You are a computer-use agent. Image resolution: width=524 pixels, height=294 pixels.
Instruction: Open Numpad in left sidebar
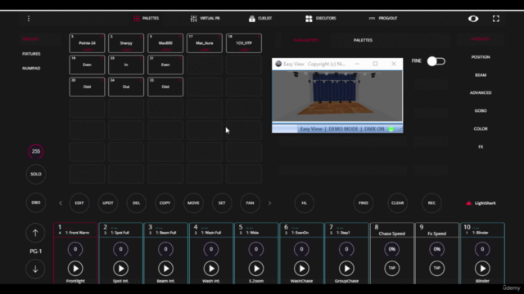(x=31, y=69)
